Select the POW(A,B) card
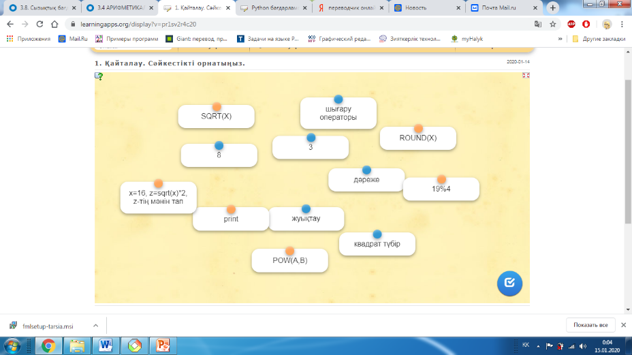Viewport: 632px width, 355px height. click(x=290, y=260)
